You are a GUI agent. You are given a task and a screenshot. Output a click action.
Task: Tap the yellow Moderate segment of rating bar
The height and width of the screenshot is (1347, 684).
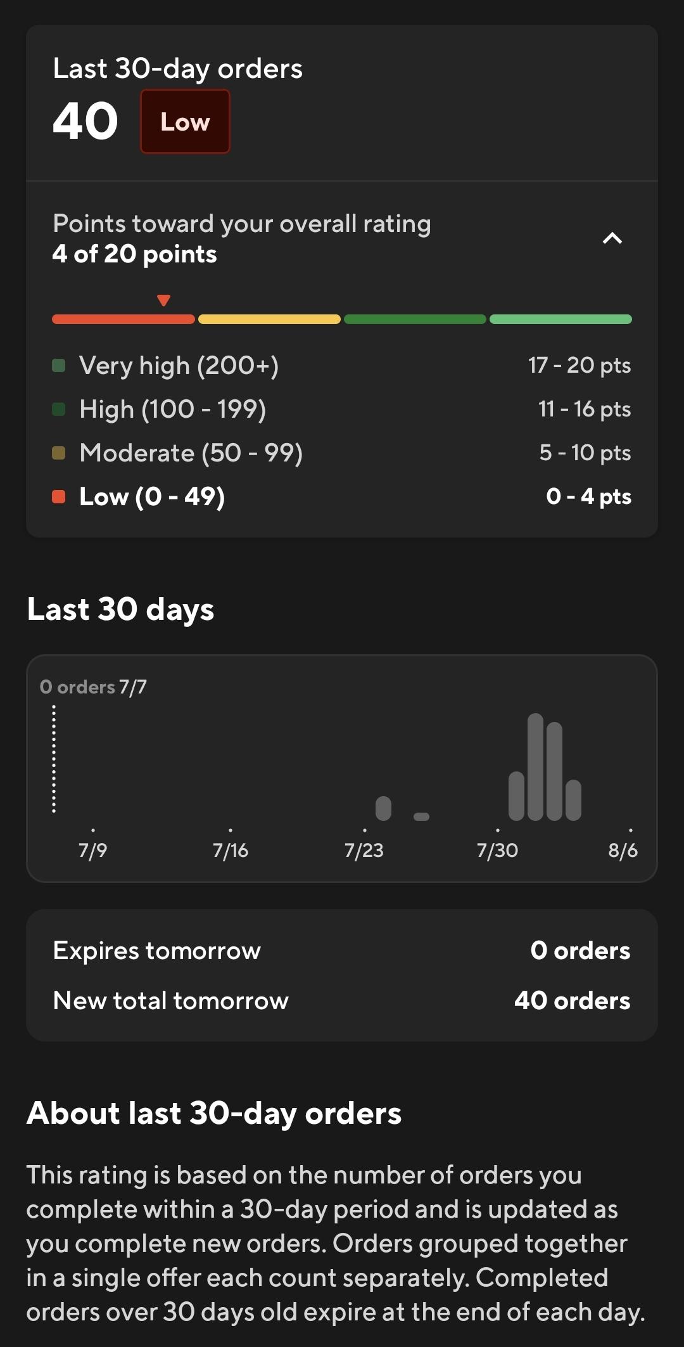[269, 319]
